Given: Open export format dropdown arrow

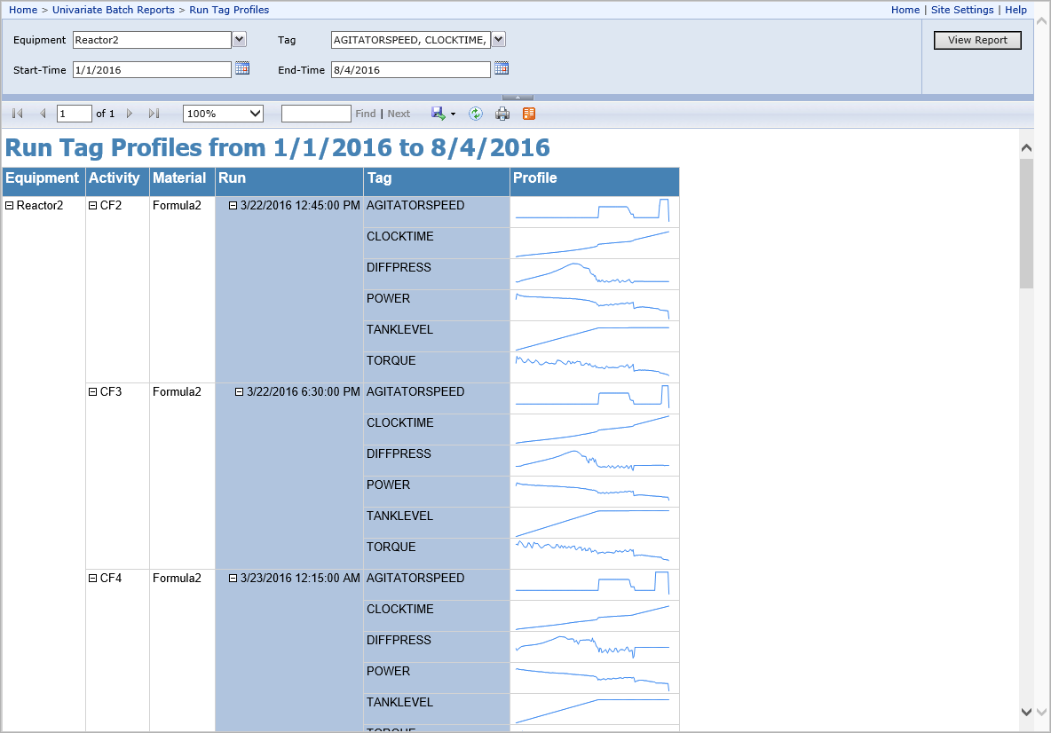Looking at the screenshot, I should 453,114.
